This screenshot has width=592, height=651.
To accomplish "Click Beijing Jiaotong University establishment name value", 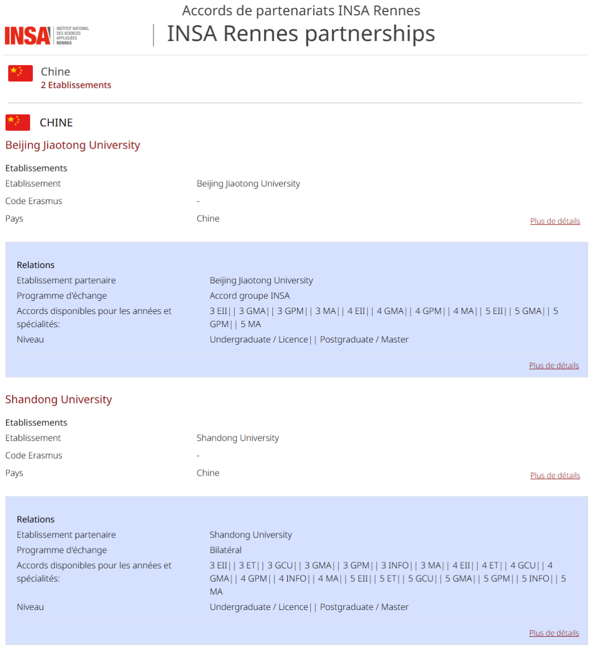I will [x=248, y=184].
